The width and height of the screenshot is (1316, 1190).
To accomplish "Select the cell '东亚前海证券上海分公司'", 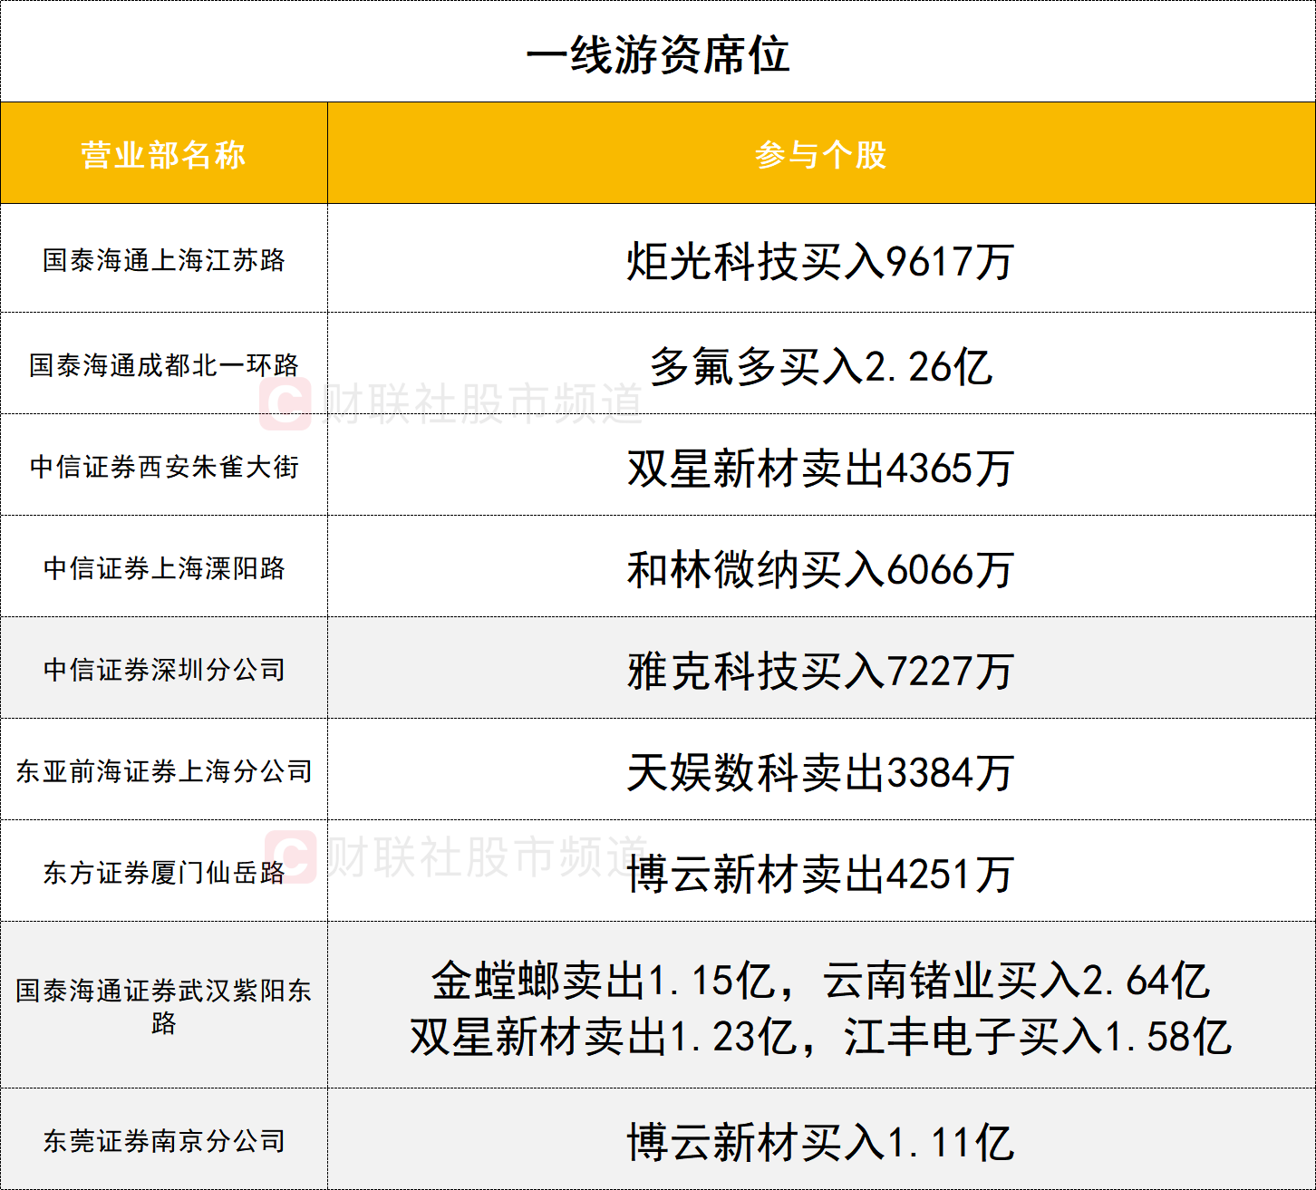I will click(x=164, y=770).
